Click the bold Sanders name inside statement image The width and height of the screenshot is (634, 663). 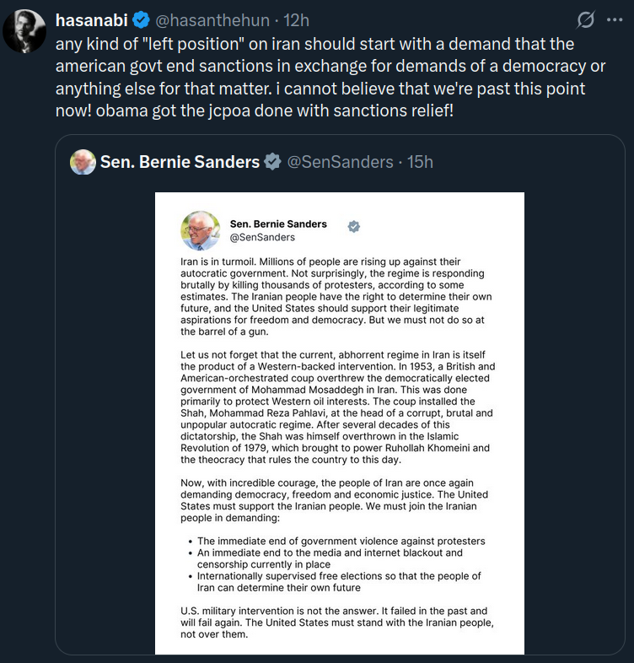point(278,224)
